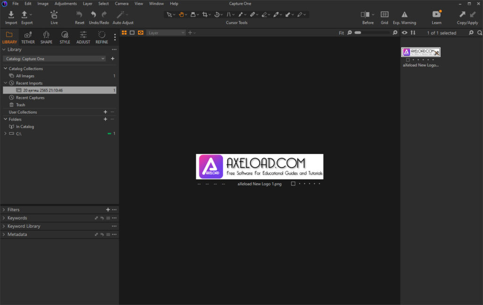Select the Apply adjustments arrow tool
Viewport: 483px width, 305px height.
288,15
